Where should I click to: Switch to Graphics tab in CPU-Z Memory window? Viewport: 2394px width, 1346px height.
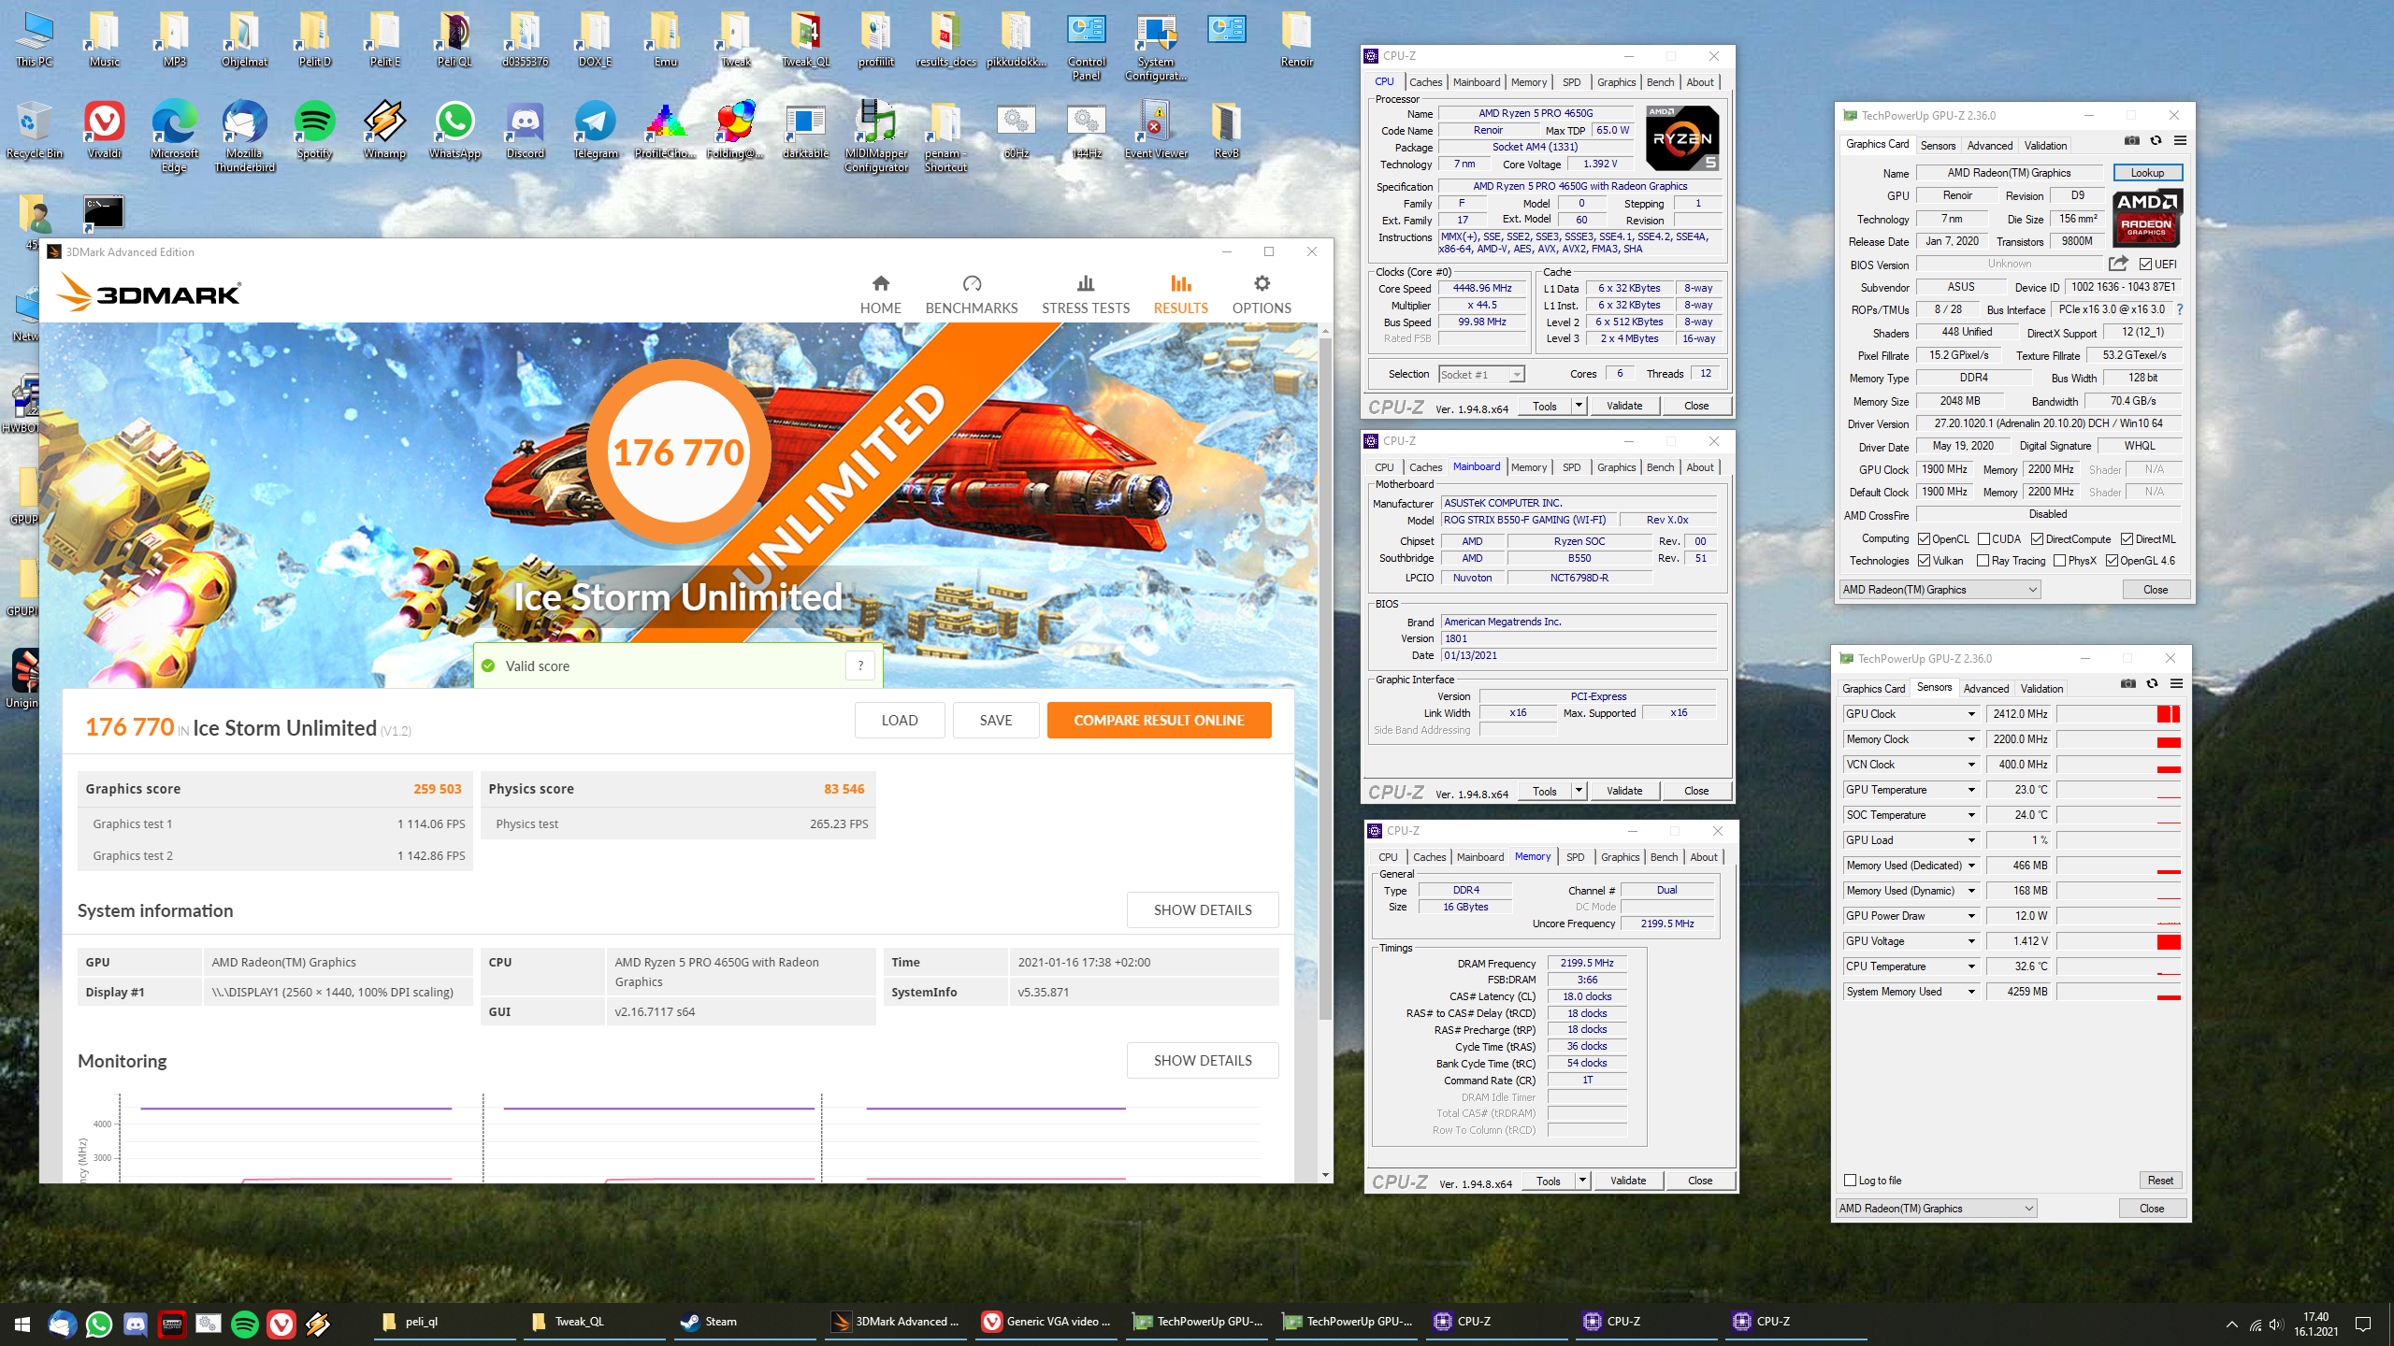pyautogui.click(x=1620, y=857)
